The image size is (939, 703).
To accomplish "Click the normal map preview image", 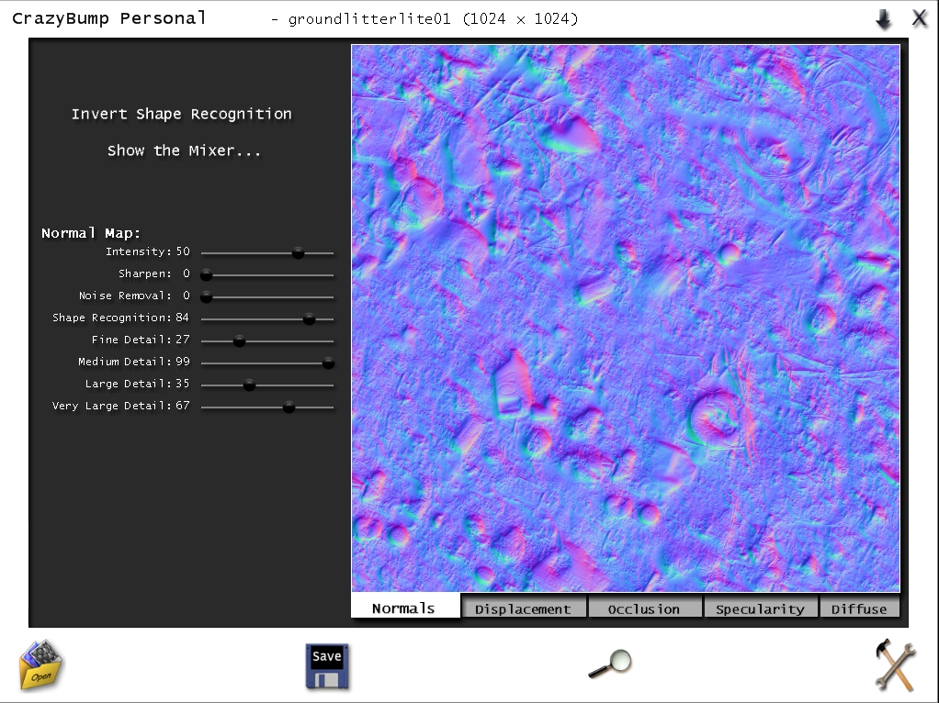I will (625, 318).
